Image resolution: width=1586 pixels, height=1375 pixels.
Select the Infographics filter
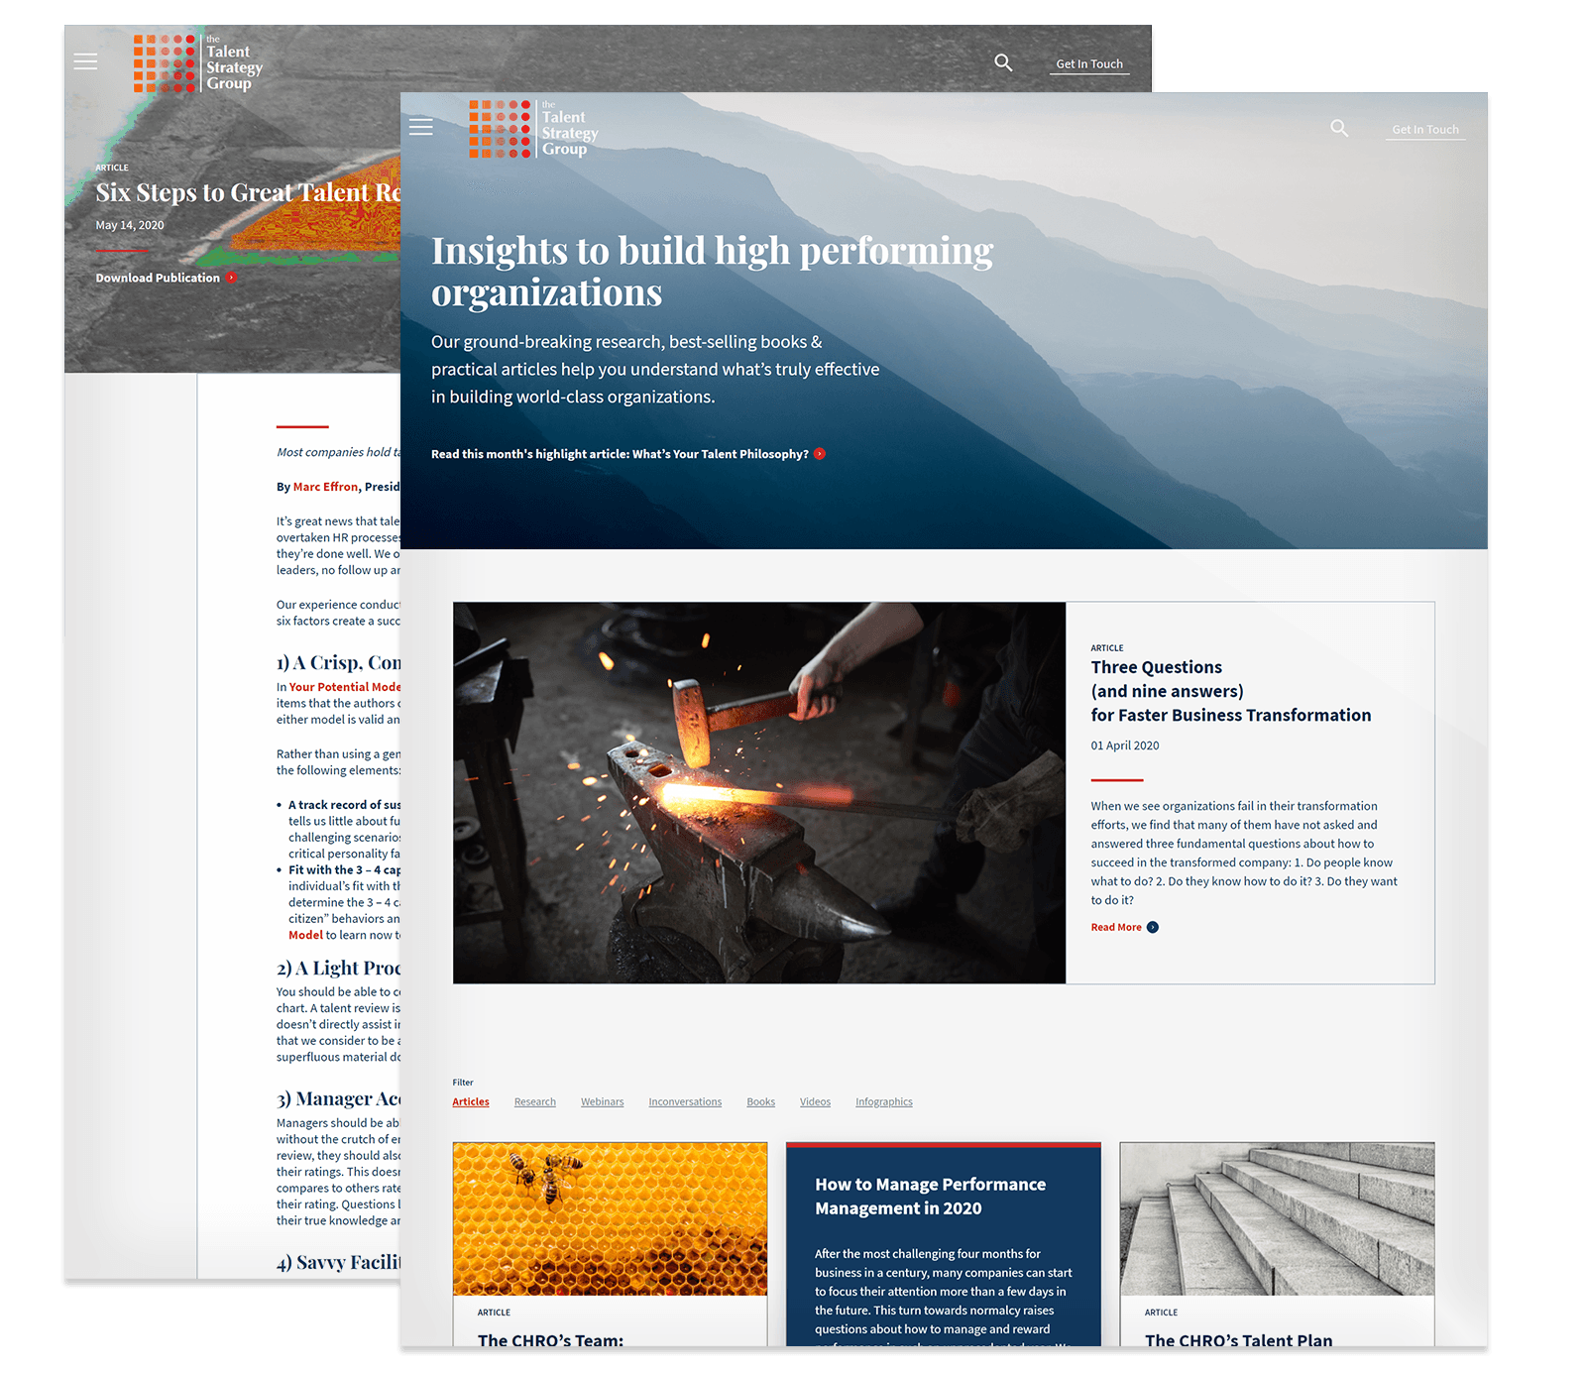[x=883, y=1101]
